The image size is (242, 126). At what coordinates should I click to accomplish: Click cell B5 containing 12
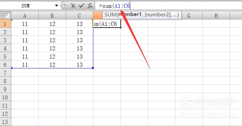[52, 57]
